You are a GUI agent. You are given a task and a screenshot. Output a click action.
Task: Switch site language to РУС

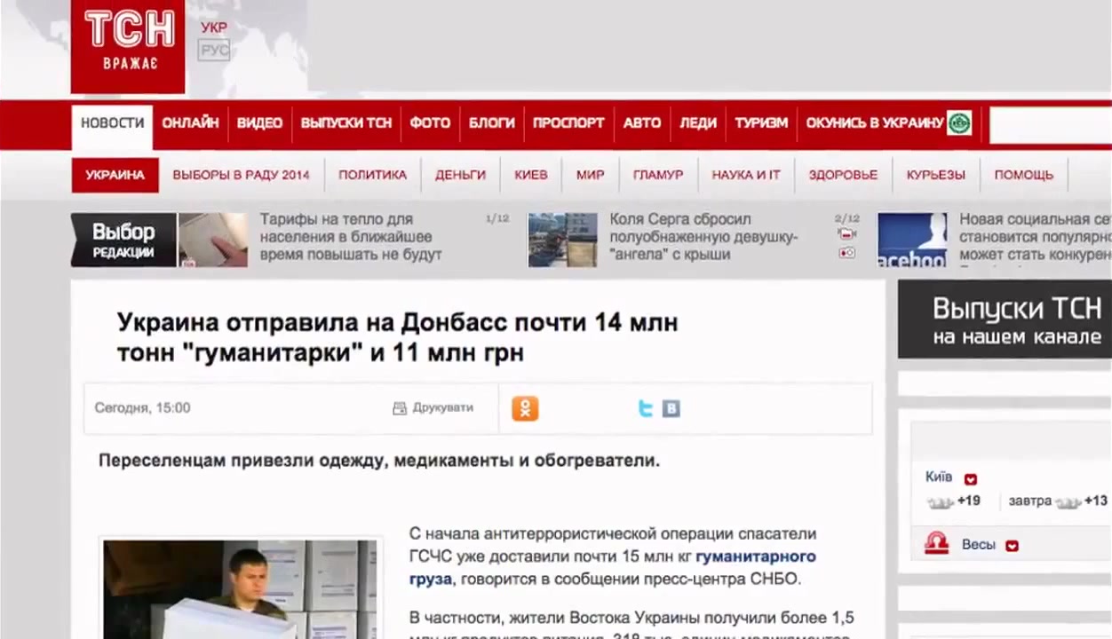point(213,51)
